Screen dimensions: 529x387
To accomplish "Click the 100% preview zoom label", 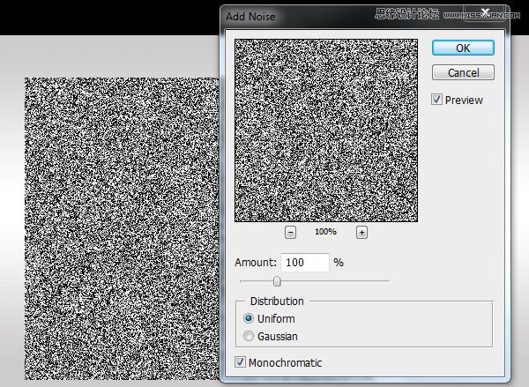I will tap(325, 232).
